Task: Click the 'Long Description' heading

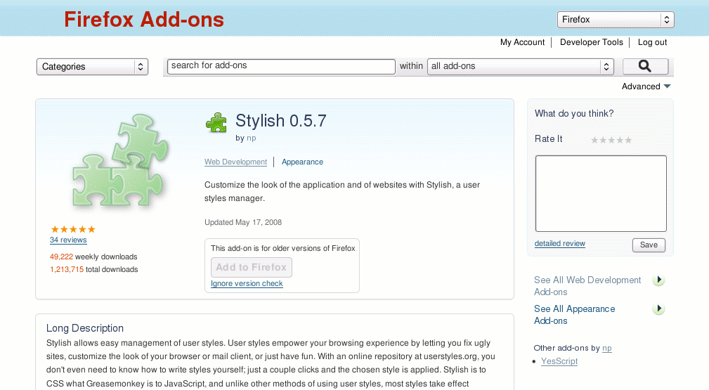Action: [x=85, y=328]
